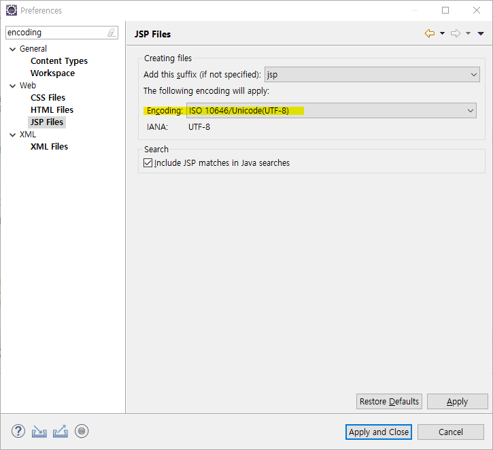Open the forward history dropdown arrow
This screenshot has height=450, width=493.
468,33
